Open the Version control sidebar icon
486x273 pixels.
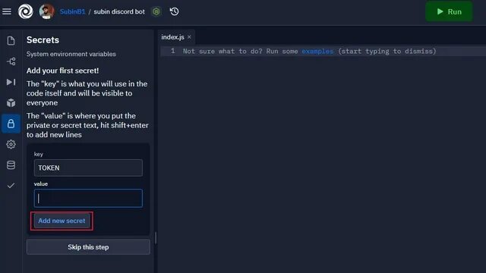pos(11,61)
